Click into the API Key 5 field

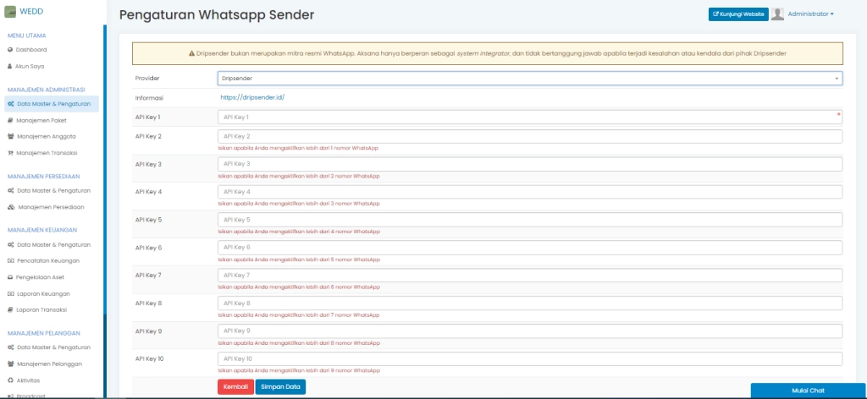tap(530, 220)
